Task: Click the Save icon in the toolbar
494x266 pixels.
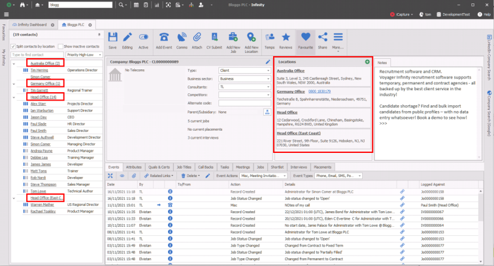Action: (x=112, y=38)
